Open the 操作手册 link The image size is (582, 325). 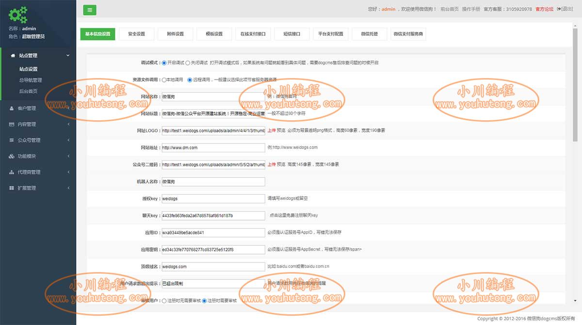coord(471,9)
